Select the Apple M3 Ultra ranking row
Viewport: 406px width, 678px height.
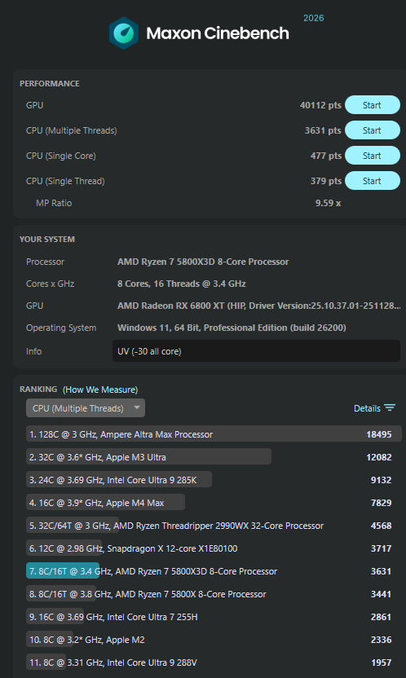point(214,457)
